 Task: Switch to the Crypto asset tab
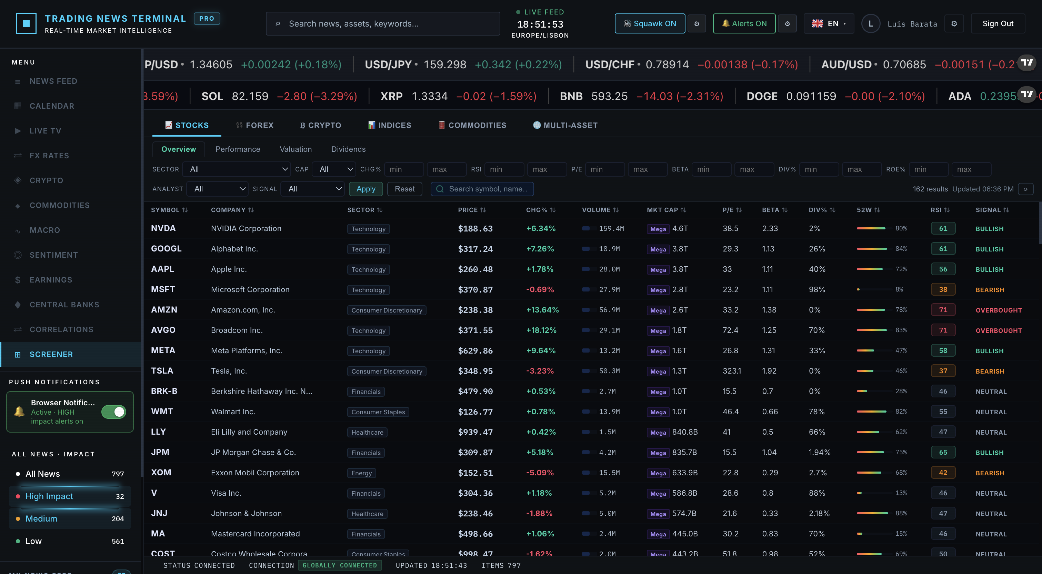tap(320, 125)
